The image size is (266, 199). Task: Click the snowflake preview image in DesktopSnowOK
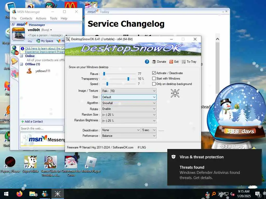[x=175, y=93]
